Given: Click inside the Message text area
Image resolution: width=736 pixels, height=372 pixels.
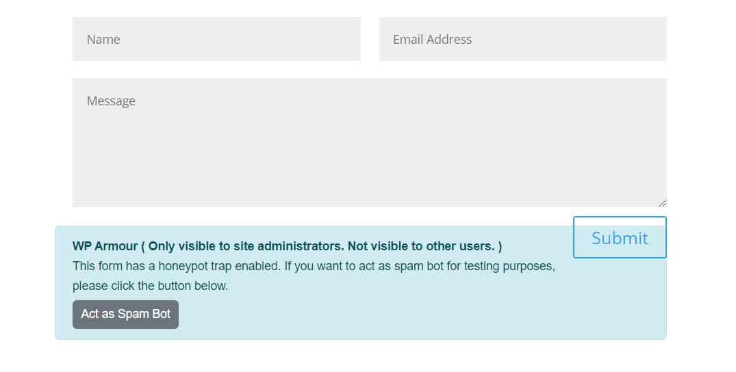Looking at the screenshot, I should (369, 142).
